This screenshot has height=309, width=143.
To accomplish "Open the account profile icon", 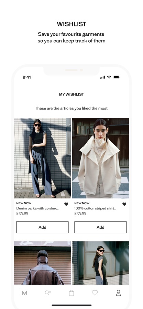I will coord(118,293).
